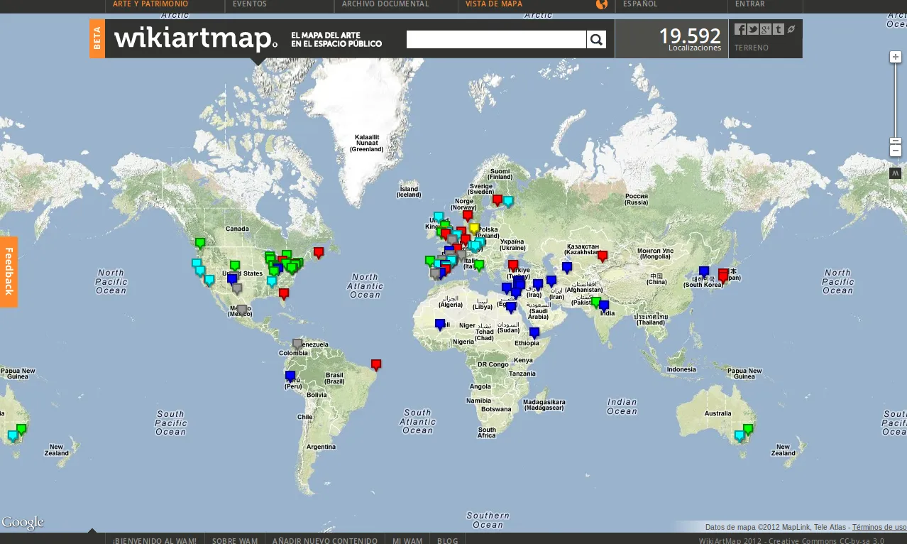Screen dimensions: 907x544
Task: Click the map zoom slider handle
Action: pyautogui.click(x=896, y=141)
